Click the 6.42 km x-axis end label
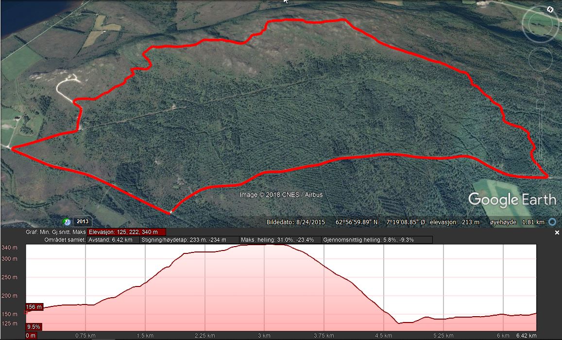Screen dimensions: 562x340 (527, 336)
